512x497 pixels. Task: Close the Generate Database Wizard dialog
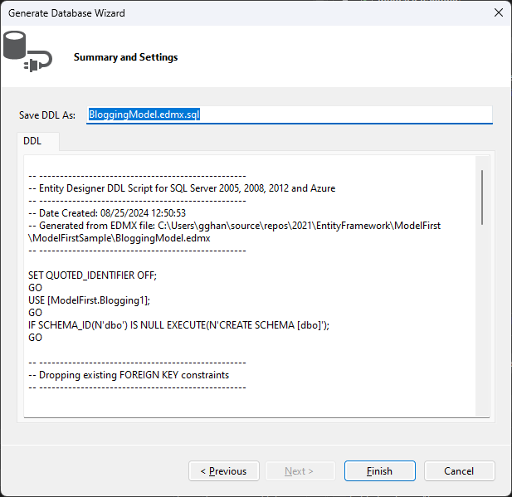[498, 13]
